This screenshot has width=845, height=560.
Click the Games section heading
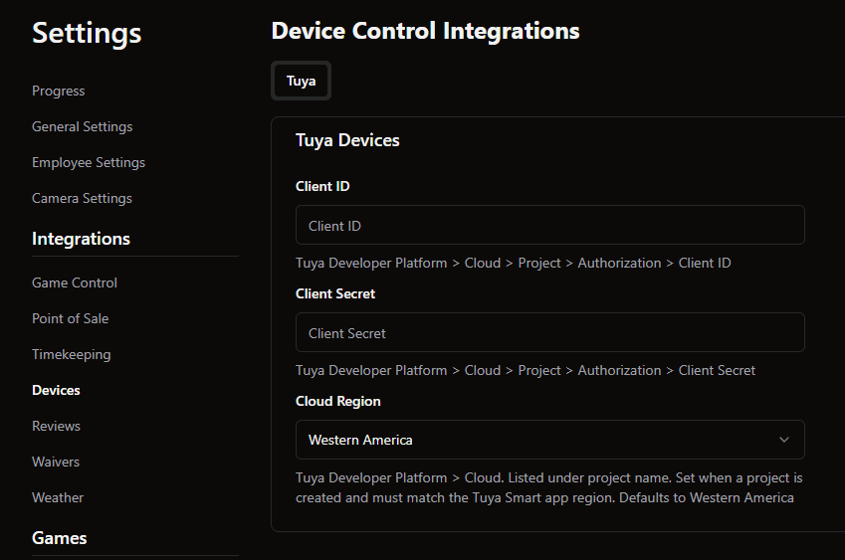pyautogui.click(x=60, y=538)
